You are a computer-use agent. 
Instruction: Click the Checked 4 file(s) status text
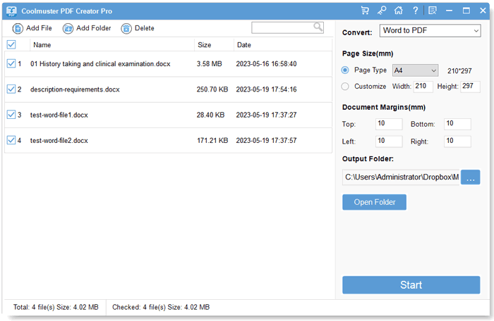161,307
